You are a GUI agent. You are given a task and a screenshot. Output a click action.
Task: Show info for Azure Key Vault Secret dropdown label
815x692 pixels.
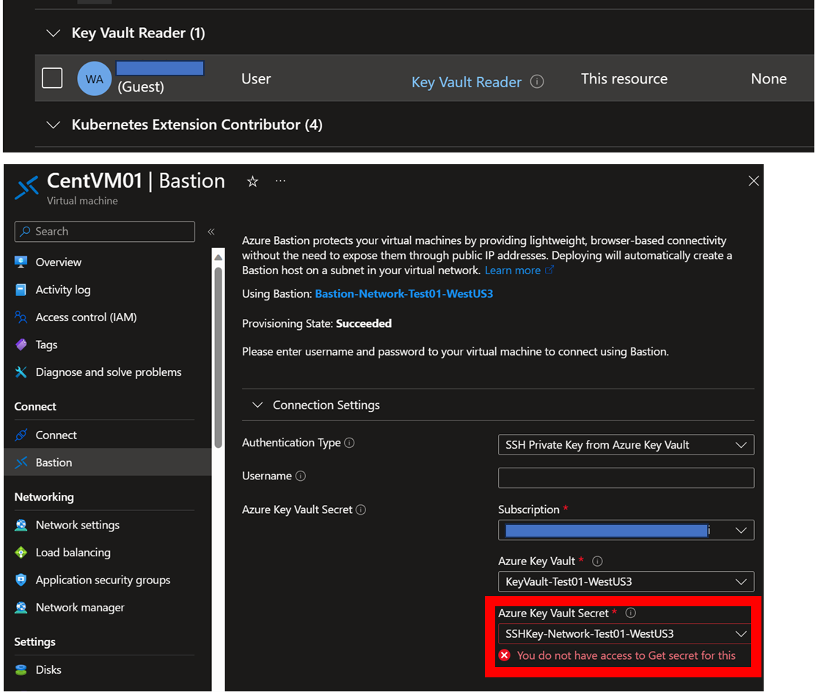(x=630, y=614)
